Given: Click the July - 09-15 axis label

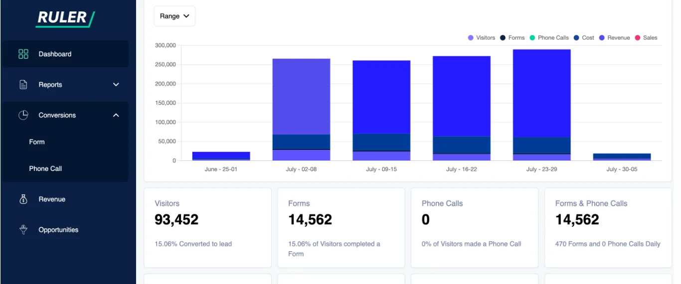Looking at the screenshot, I should [381, 169].
